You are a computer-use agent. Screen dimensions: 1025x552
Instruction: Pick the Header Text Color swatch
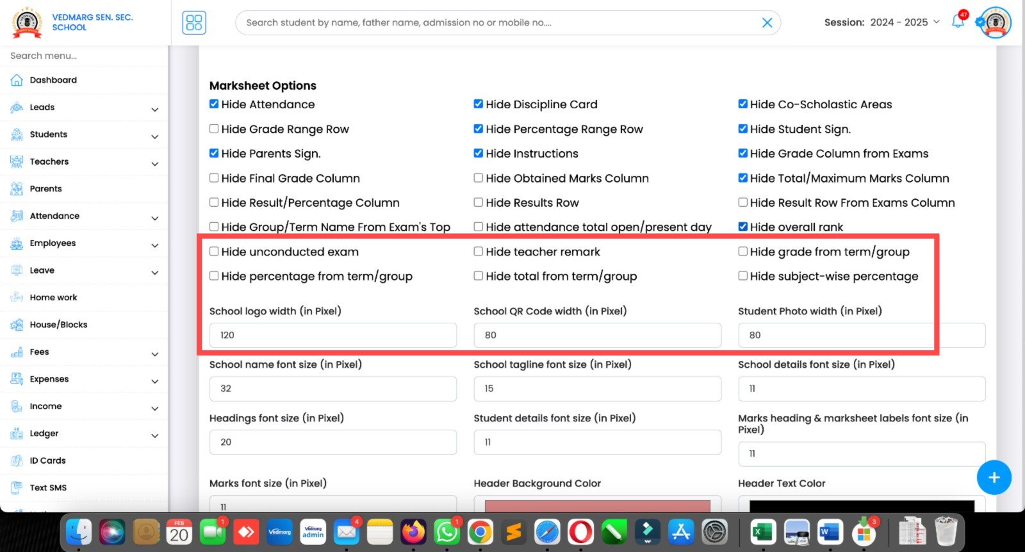pyautogui.click(x=862, y=506)
